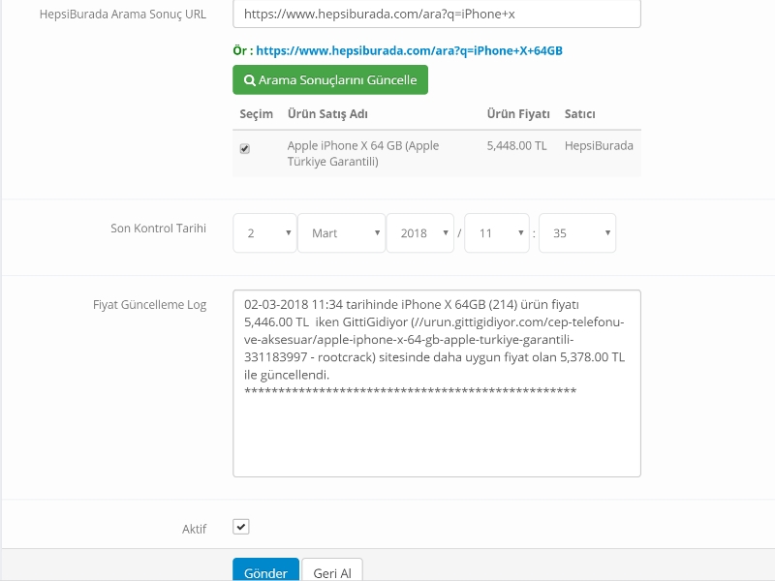
Task: Click the Seçim column header
Action: [x=257, y=114]
